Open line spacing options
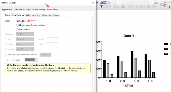 point(154,6)
